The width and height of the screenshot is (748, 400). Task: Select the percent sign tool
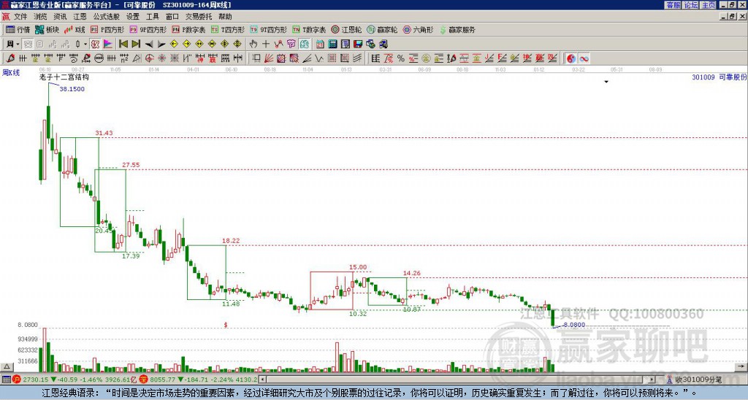click(401, 58)
